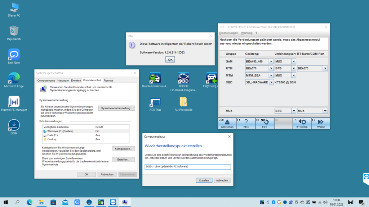Click Abbrechen in Systemeigenschaften
369x207 pixels.
(107, 174)
